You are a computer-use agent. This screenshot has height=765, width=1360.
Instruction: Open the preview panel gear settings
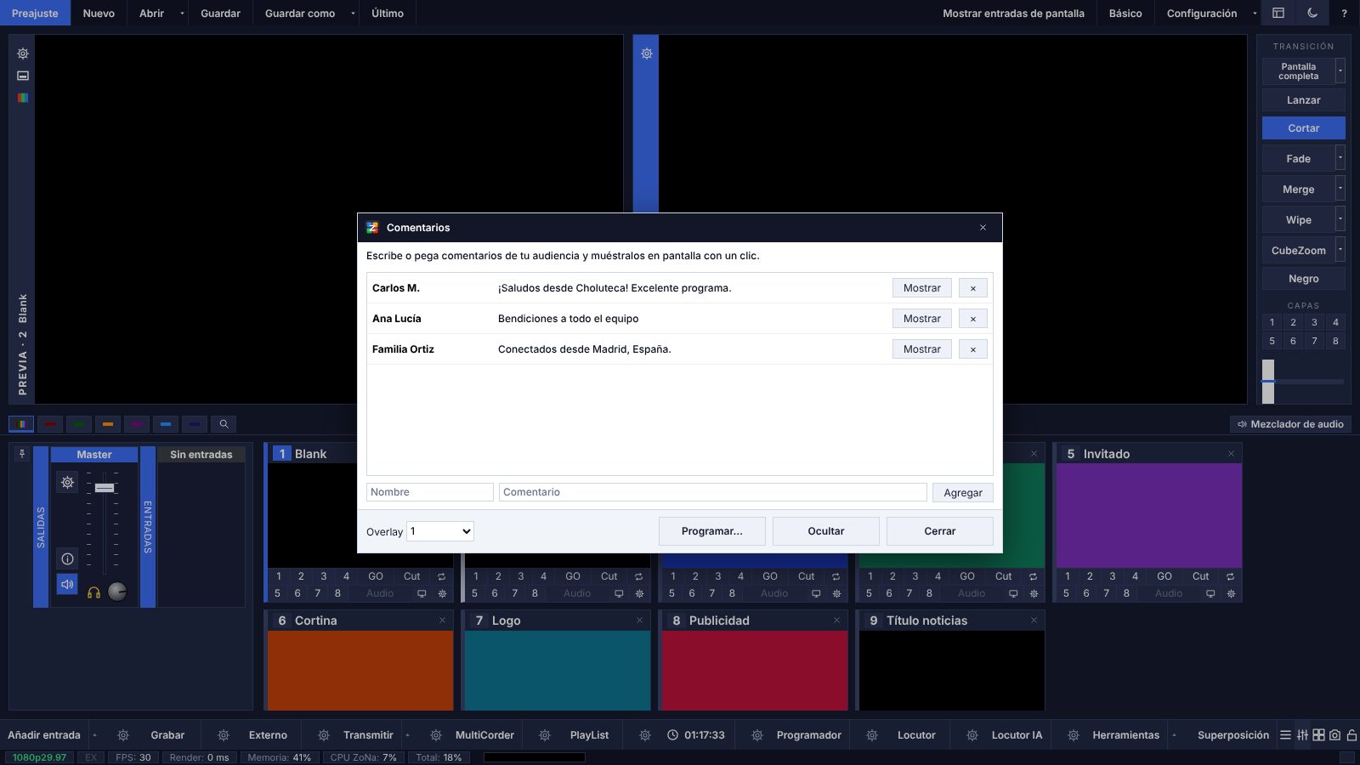click(x=23, y=54)
